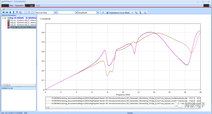Collapse the S1(Imp:50.000000) tree node
Screen dimensions: 212x114
3,18
